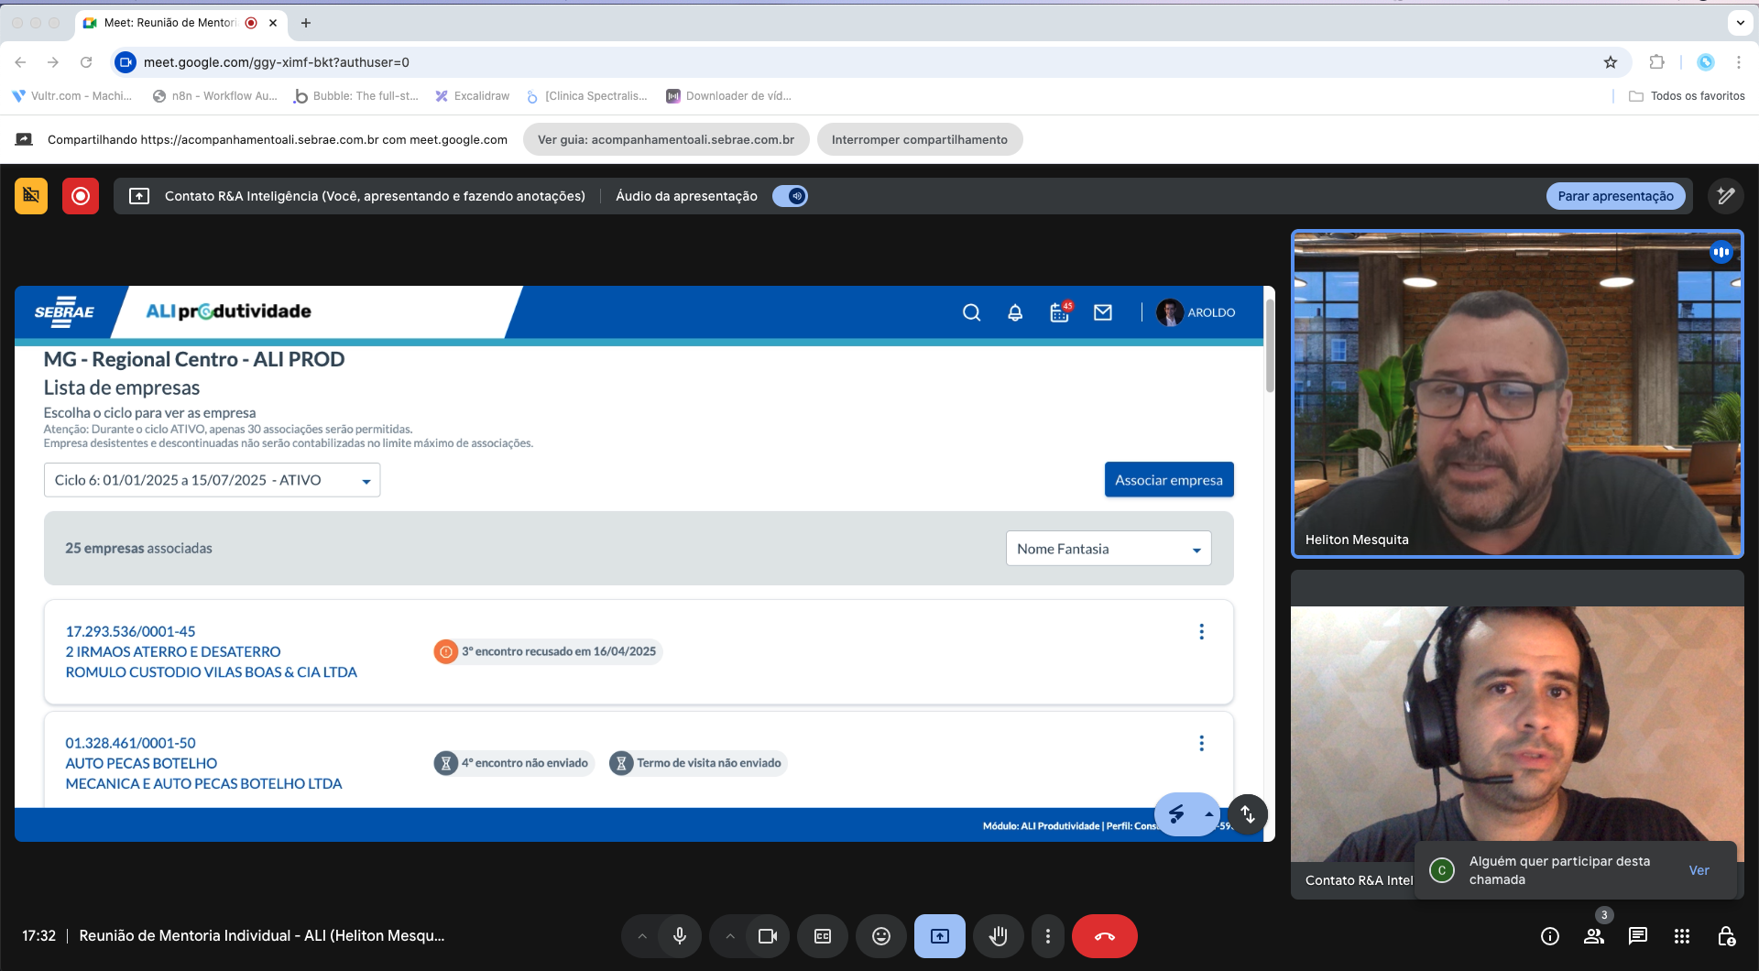The height and width of the screenshot is (971, 1759).
Task: Open emoji reactions in Meet toolbar
Action: [881, 936]
